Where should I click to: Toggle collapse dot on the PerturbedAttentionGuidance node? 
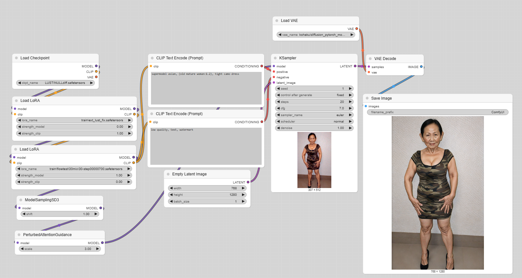(19, 235)
